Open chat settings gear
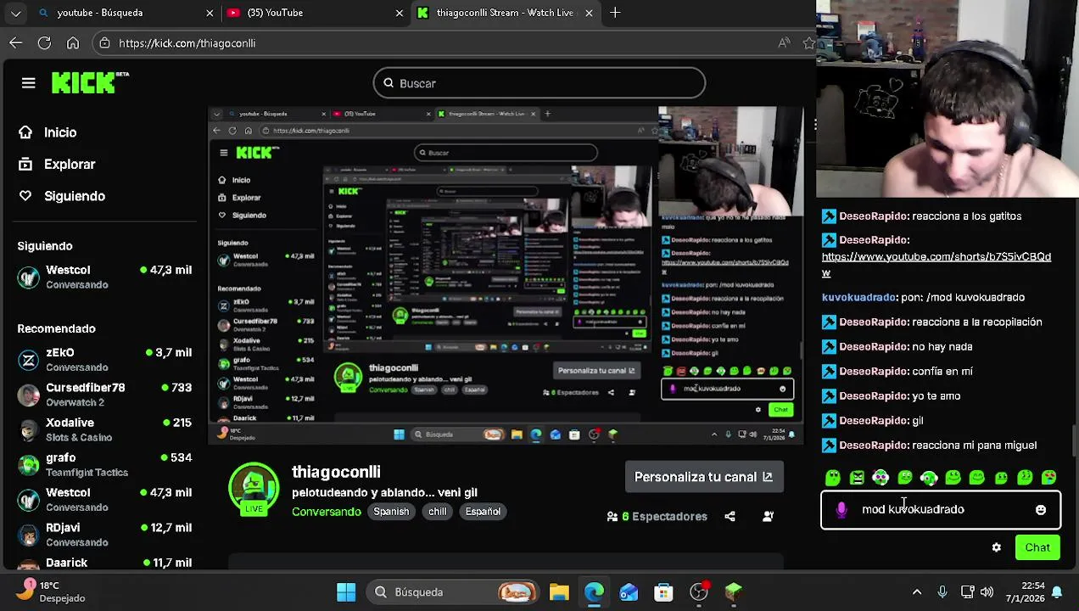 (997, 548)
